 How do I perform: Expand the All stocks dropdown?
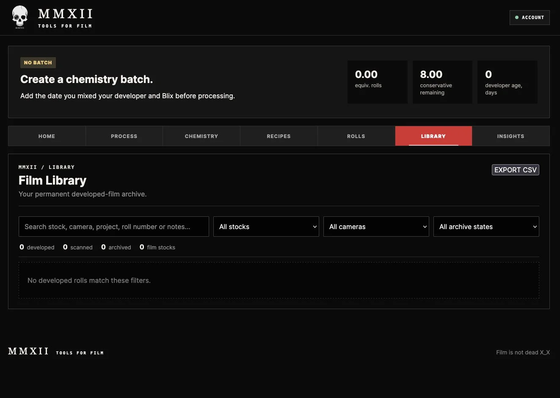pyautogui.click(x=266, y=227)
